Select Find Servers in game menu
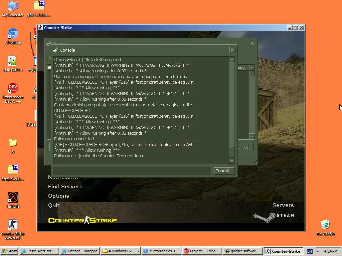342x256 pixels. tap(65, 187)
